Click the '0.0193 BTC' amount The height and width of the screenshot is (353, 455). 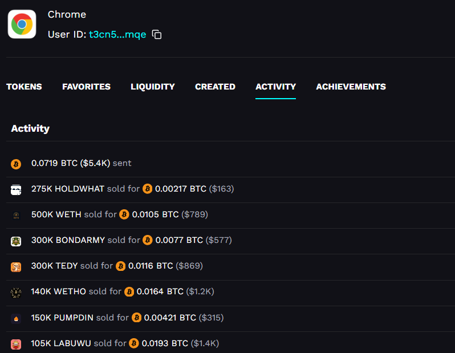coord(165,343)
